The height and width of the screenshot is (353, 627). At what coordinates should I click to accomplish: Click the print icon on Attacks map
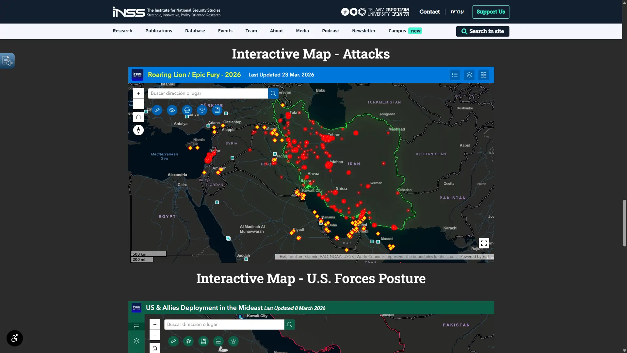(187, 110)
